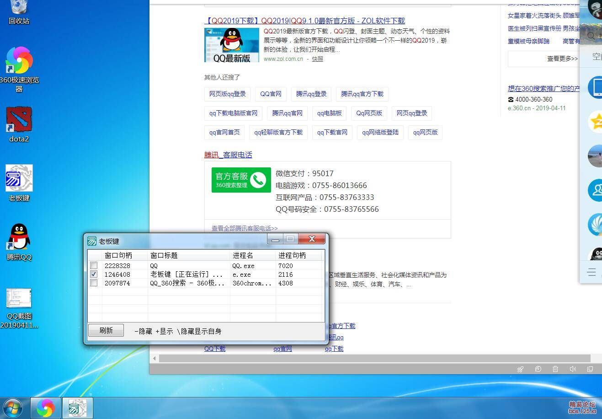
Task: Click the process handle 7020 cell
Action: 285,266
